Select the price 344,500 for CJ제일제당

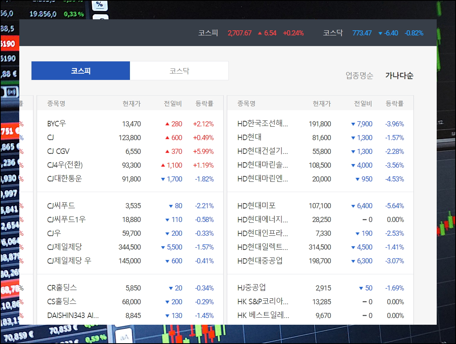pos(130,247)
